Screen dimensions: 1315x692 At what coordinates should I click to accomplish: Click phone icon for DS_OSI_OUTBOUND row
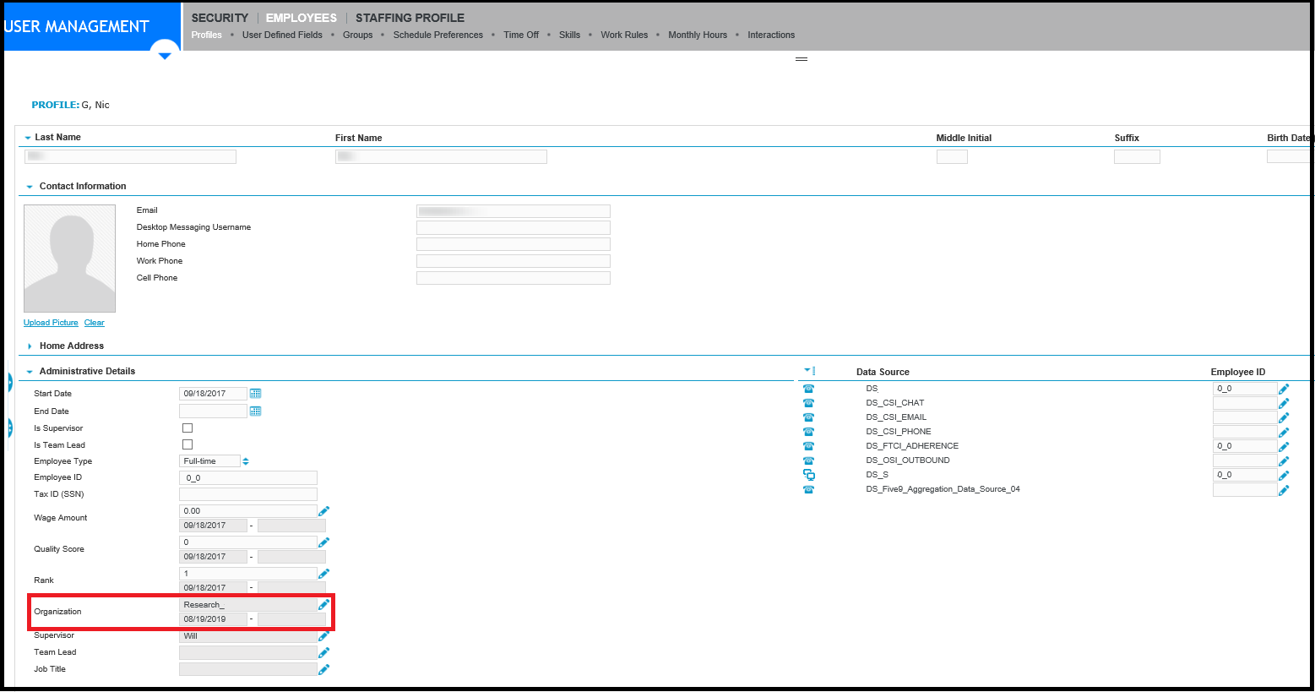tap(809, 460)
